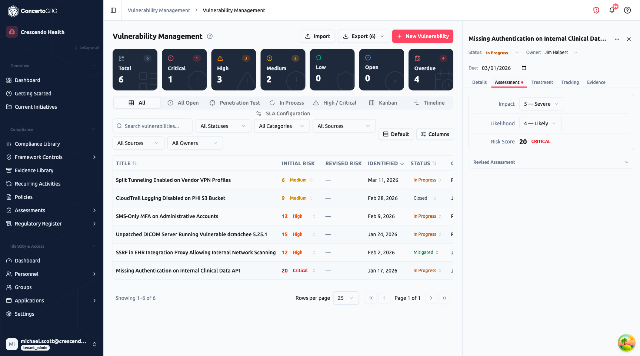Filter by Overdue summary card

click(431, 69)
